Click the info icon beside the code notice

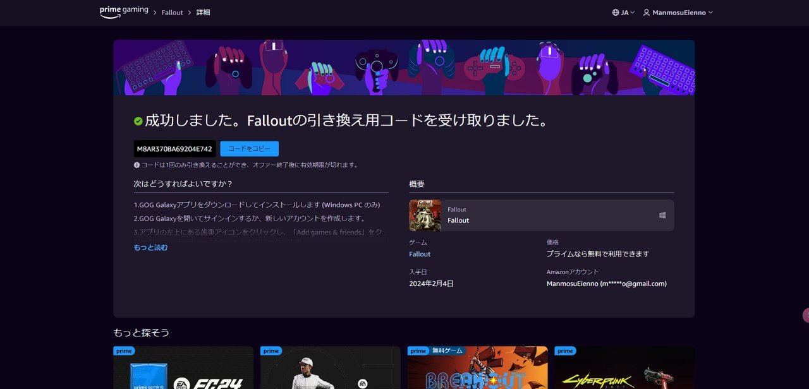pos(137,165)
